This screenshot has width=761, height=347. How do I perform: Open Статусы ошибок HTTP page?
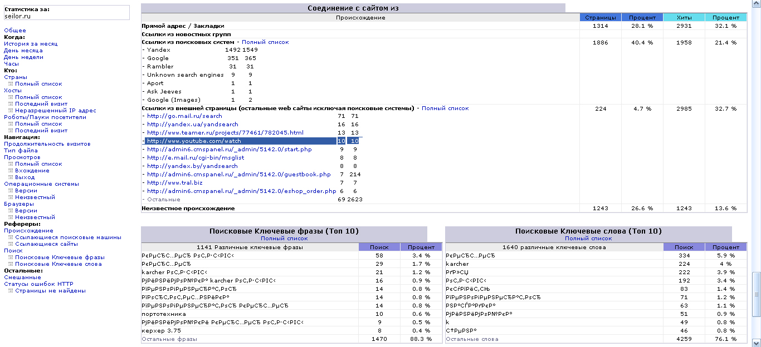[38, 284]
